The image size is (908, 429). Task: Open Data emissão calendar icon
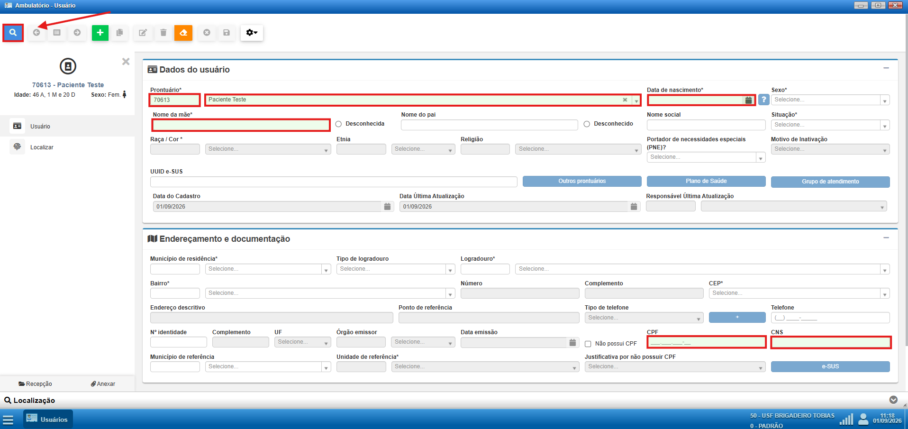pyautogui.click(x=572, y=342)
